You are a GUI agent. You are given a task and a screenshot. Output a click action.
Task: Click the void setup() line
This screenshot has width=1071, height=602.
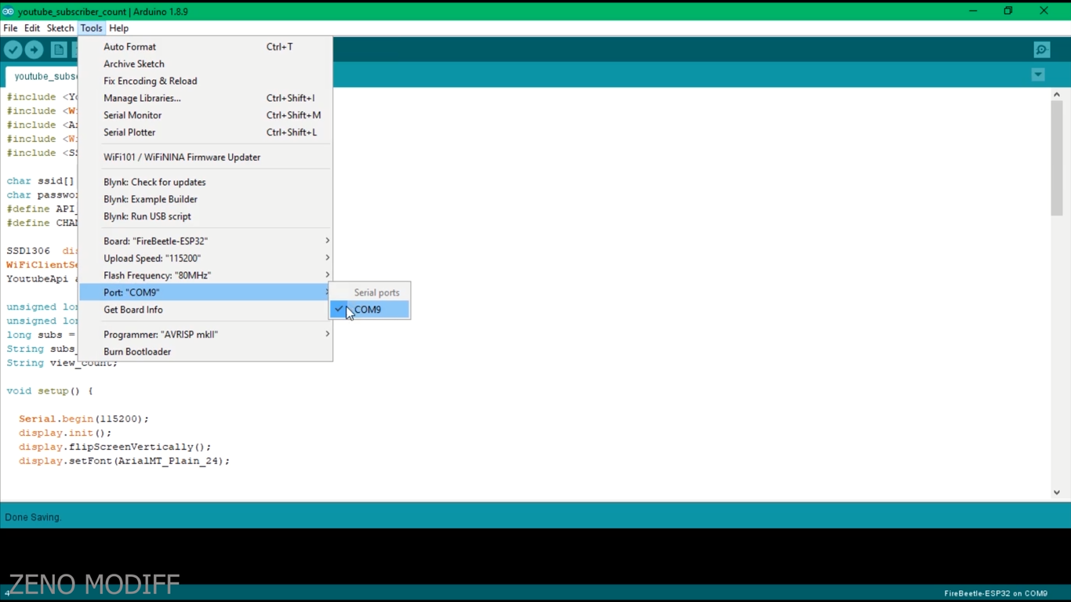click(49, 391)
